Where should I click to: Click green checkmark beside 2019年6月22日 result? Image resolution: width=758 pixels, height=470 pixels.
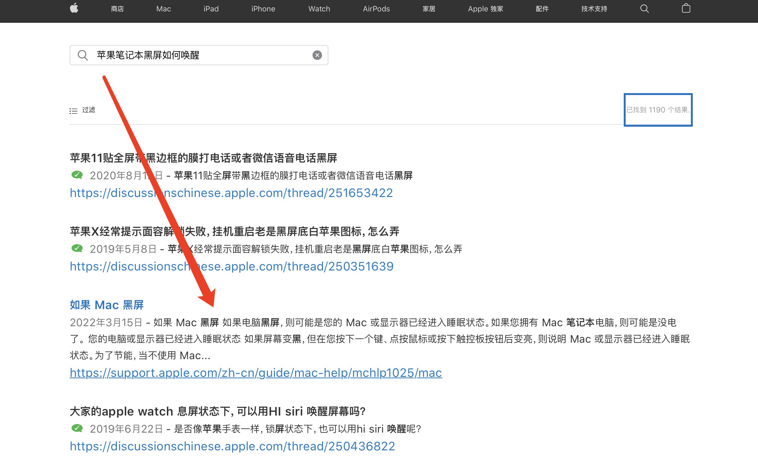[77, 428]
